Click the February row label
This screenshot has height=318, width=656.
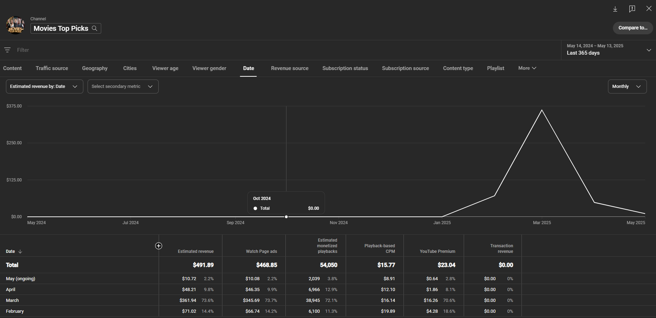tap(15, 311)
